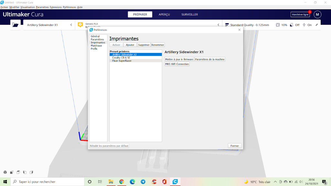The width and height of the screenshot is (331, 186).
Task: Click the weather 10°C Très clair widget
Action: click(x=257, y=182)
